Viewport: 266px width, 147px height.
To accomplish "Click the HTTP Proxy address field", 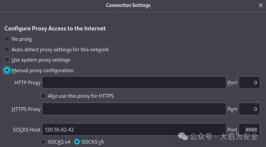I will (x=134, y=82).
